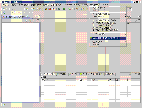Choose すべてのパースペクティブを閉じる(L) entry
The height and width of the screenshot is (108, 142).
(x=108, y=30)
